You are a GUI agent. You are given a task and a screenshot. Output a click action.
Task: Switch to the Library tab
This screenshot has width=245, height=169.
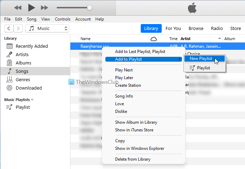[151, 29]
